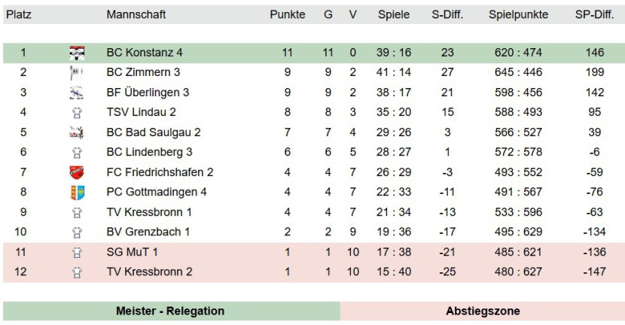Click the BC Bad Saulgau 2 logo
Viewport: 625px width, 325px height.
(77, 132)
